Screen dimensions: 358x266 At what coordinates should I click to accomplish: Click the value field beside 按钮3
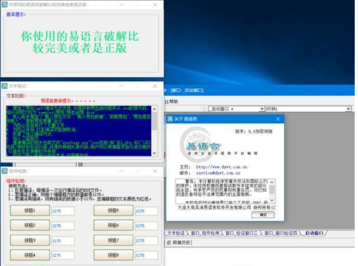tap(63, 241)
